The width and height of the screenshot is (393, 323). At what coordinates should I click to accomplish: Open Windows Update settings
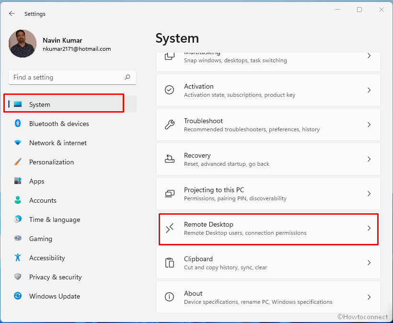72,296
